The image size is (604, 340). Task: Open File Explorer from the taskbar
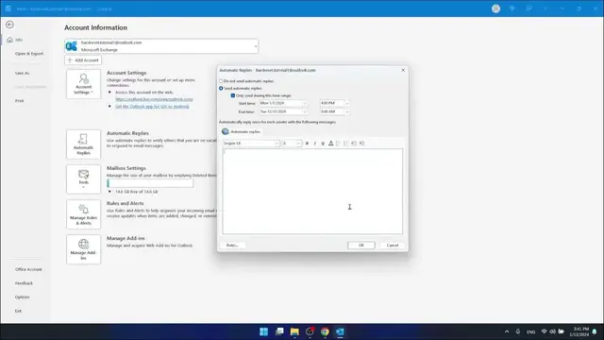(294, 331)
